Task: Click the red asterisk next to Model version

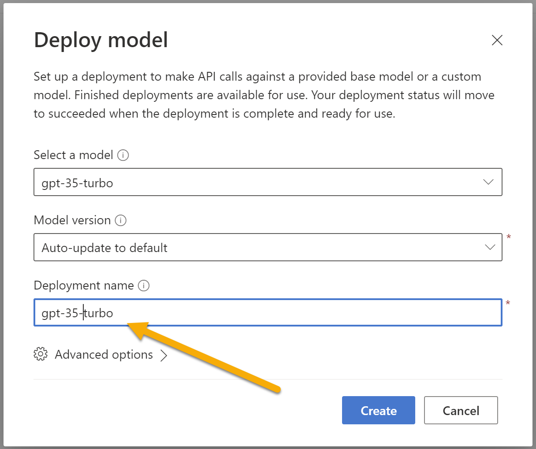Action: pos(508,237)
